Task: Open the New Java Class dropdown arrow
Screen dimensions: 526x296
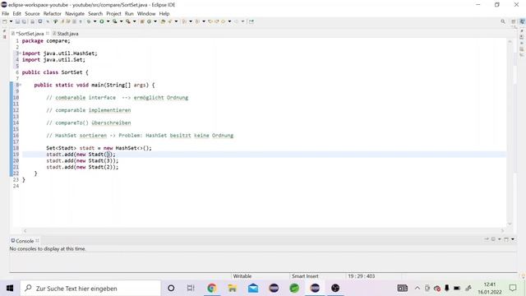Action: pos(155,21)
